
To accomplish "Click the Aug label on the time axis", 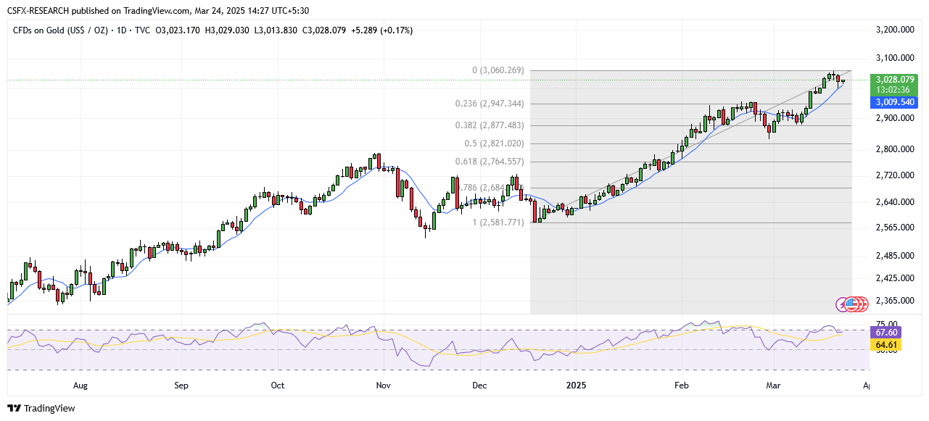I will [x=80, y=385].
